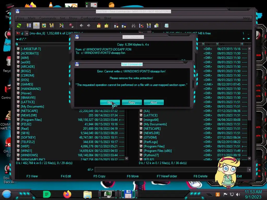Click right panel scroll up arrow
This screenshot has height=200, width=267.
249,49
